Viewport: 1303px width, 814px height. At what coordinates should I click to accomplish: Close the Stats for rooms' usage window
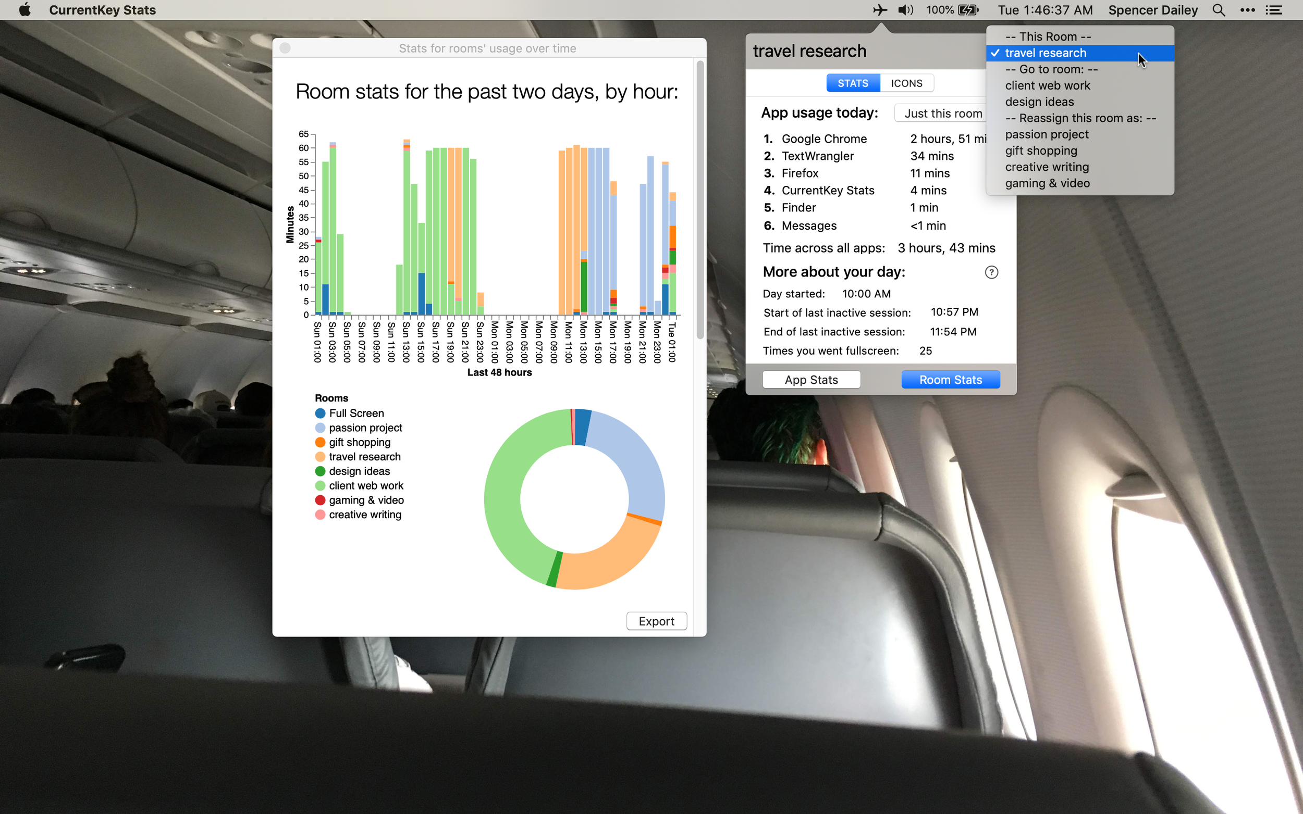click(x=286, y=48)
